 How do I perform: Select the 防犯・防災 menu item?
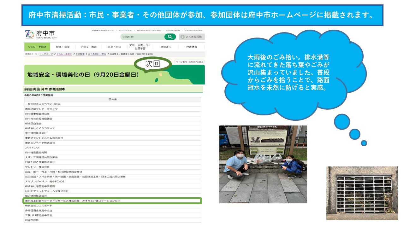pyautogui.click(x=114, y=47)
